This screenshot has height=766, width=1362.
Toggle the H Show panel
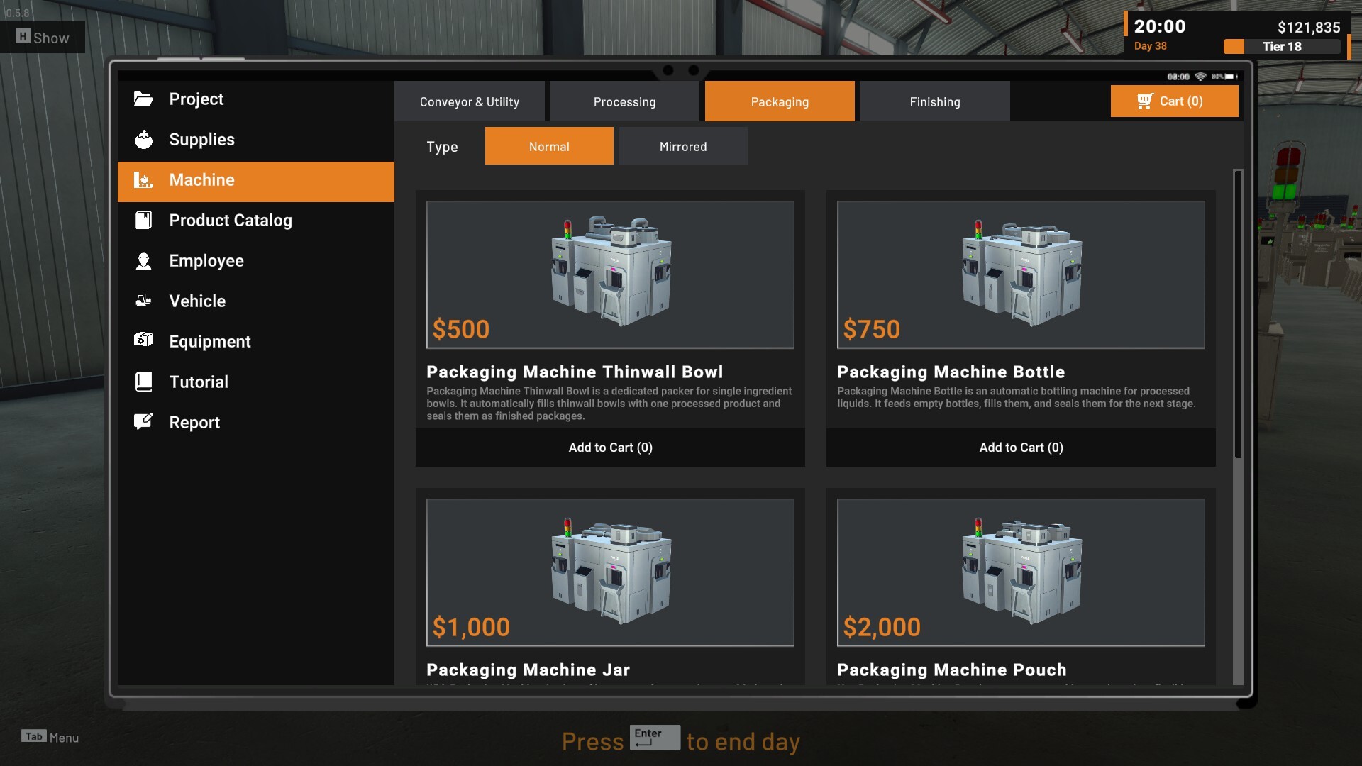[43, 38]
